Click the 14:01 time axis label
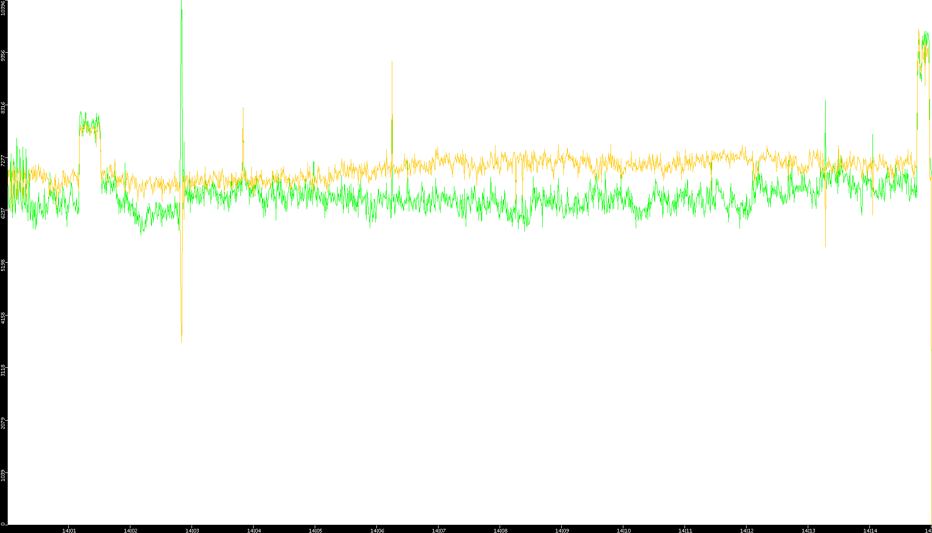Viewport: 932px width, 533px height. pyautogui.click(x=69, y=530)
